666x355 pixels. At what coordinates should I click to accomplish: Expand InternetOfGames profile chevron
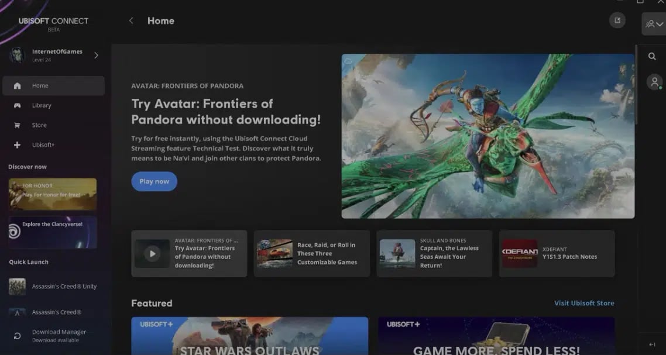(x=96, y=55)
